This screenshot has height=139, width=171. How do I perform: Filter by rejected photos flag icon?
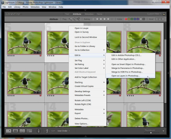(x=78, y=19)
